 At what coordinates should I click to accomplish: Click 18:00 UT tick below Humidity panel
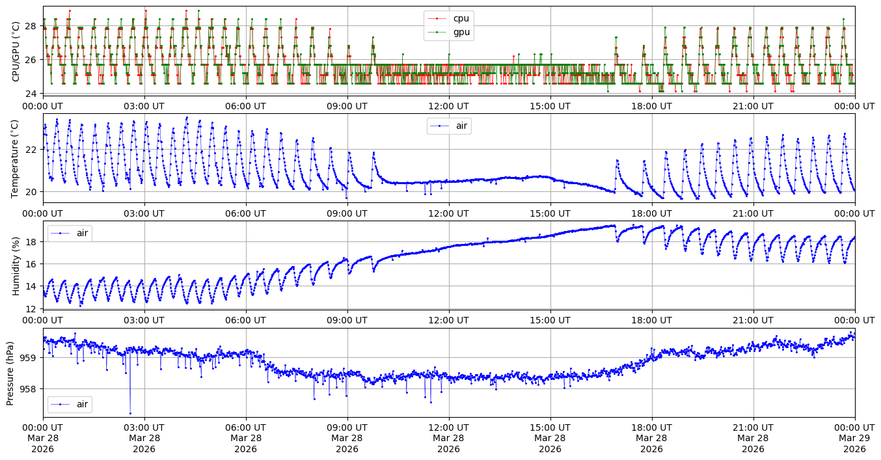coord(651,320)
